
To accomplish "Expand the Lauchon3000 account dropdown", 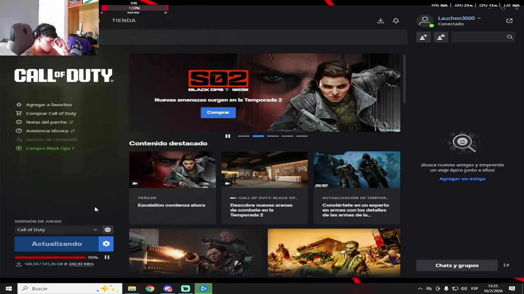I will coord(479,18).
